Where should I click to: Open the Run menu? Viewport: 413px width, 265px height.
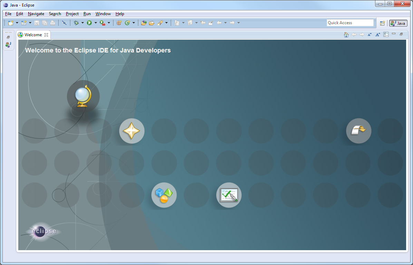click(87, 14)
